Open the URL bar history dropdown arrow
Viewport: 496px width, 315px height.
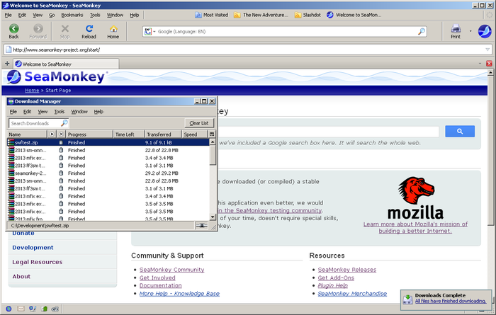(487, 50)
